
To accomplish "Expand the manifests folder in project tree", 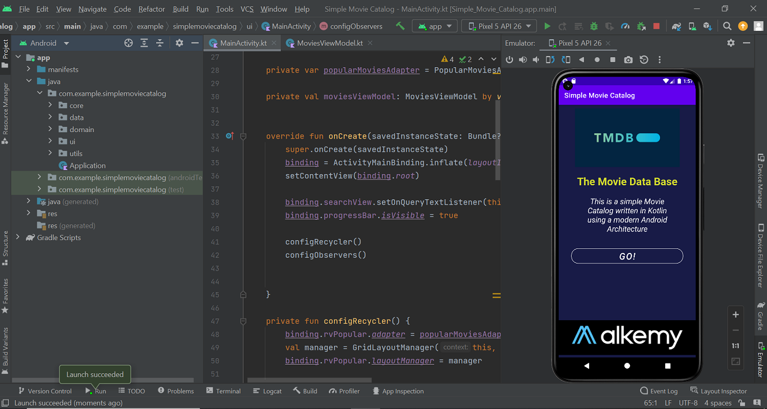I will (x=29, y=70).
